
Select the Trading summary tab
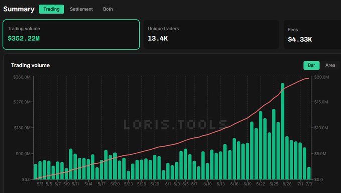tap(51, 9)
